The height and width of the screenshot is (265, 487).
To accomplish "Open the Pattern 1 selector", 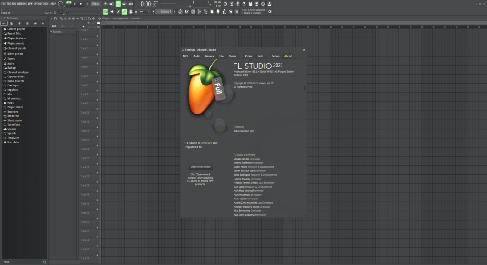I will [x=166, y=11].
